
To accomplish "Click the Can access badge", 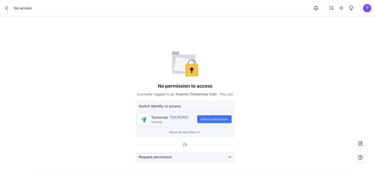I will [x=179, y=117].
